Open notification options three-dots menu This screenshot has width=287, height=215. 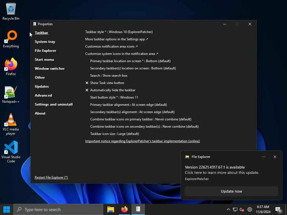[264, 157]
